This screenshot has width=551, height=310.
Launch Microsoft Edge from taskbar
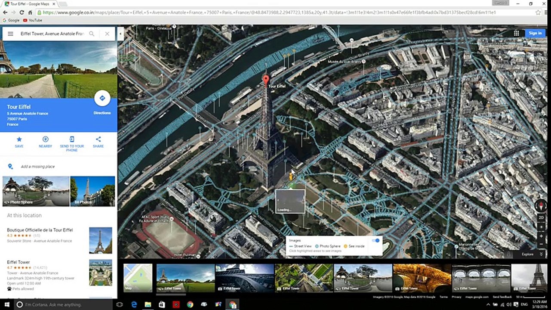[x=134, y=304]
